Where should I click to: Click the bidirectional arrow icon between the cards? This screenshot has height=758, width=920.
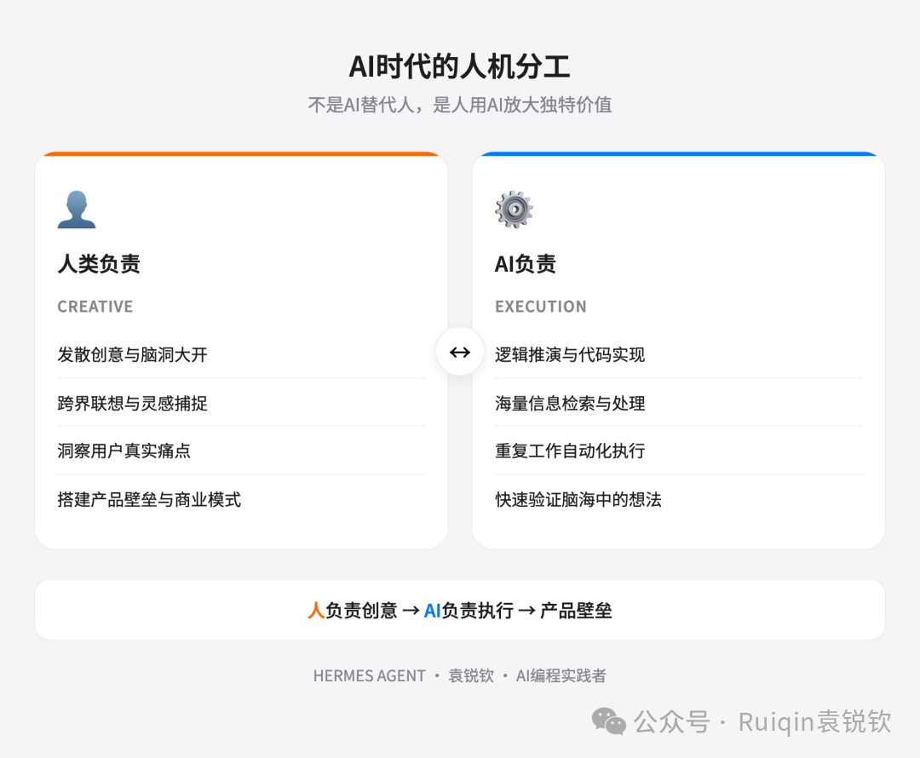point(459,352)
